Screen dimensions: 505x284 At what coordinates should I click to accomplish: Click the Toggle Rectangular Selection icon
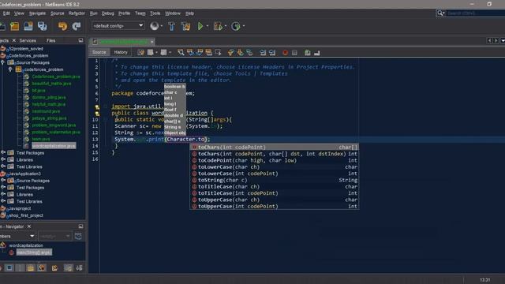point(218,52)
